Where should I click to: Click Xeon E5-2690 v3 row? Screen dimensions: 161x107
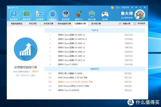95,56
